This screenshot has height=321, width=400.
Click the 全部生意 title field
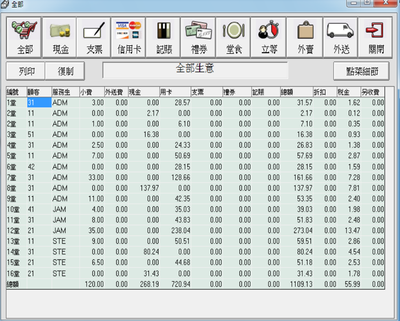195,70
